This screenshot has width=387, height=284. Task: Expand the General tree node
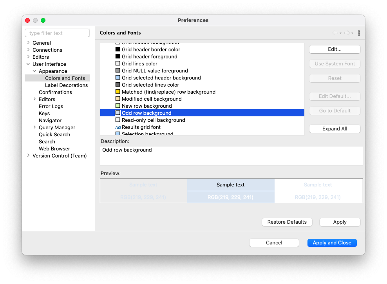28,43
